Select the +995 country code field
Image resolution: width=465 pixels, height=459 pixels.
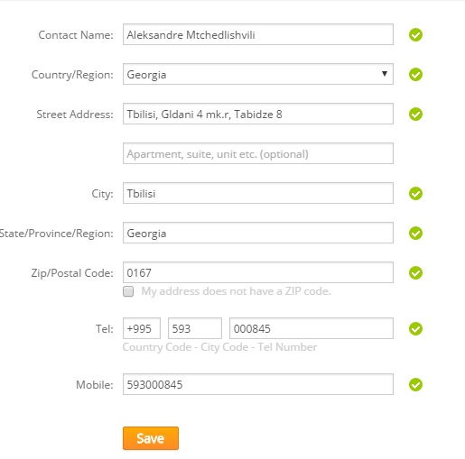[x=142, y=328]
